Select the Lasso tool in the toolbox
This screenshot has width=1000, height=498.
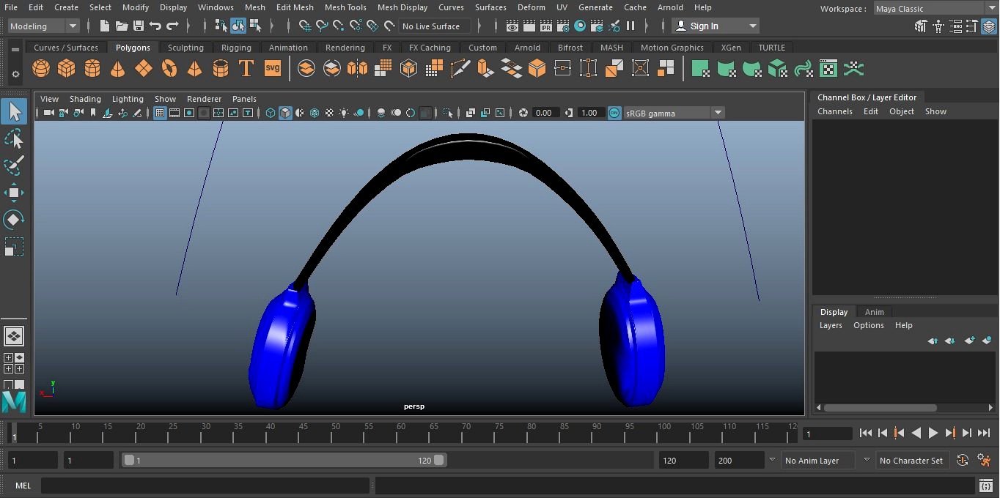15,138
